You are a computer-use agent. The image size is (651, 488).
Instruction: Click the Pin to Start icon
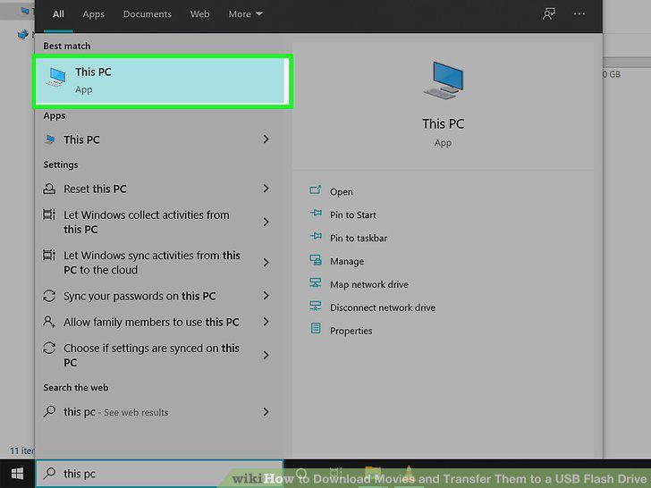316,214
